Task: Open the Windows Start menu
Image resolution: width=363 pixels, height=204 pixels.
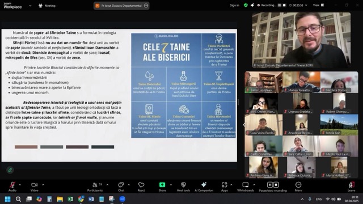Action: click(7, 199)
